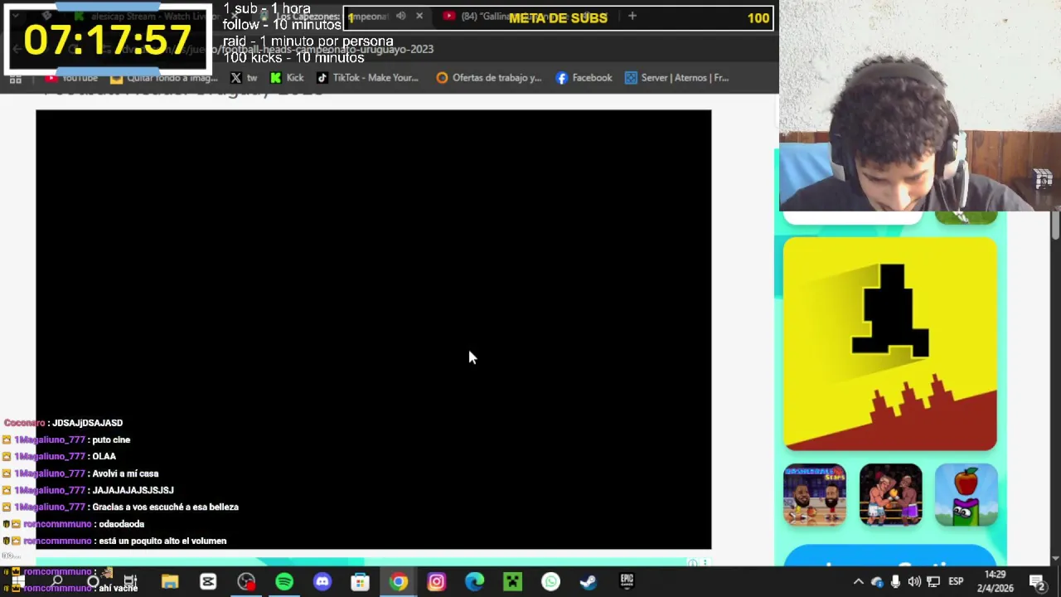
Task: Close the Los Cabezones Campeonato tab
Action: pos(419,16)
